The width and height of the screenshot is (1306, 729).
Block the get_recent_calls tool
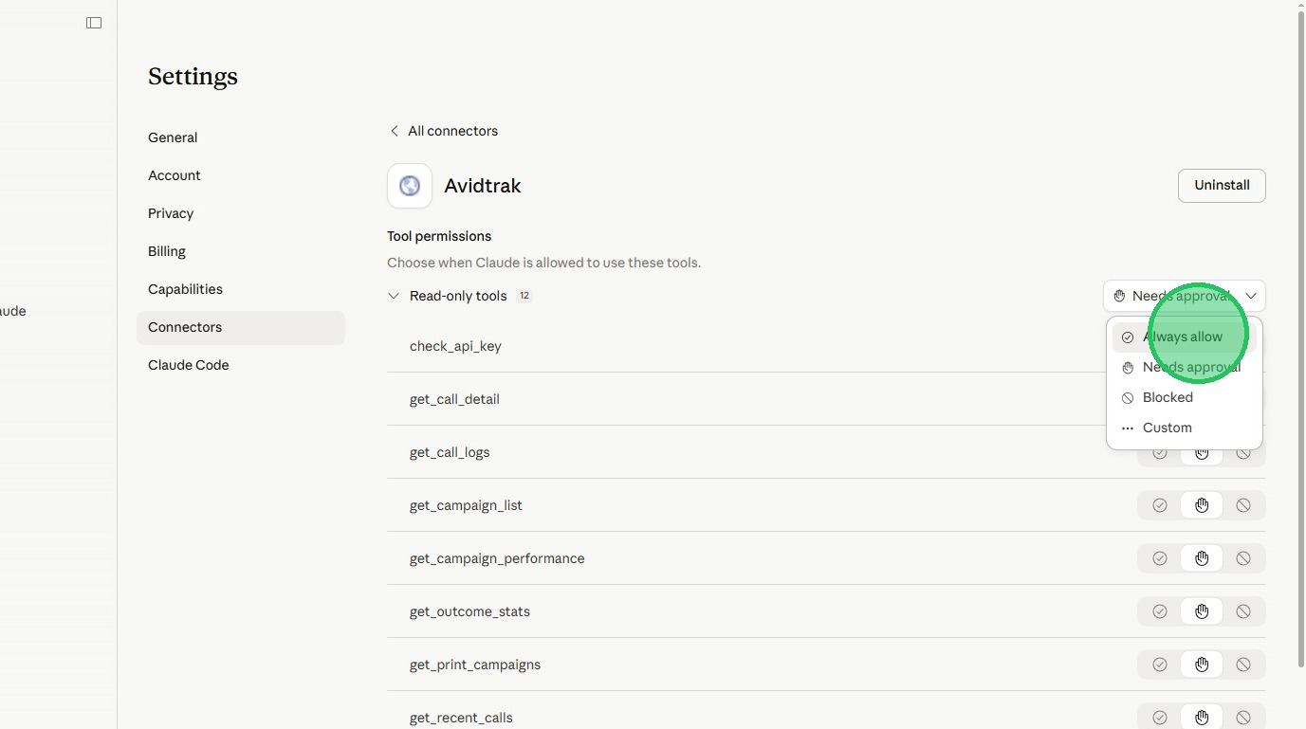(1243, 718)
